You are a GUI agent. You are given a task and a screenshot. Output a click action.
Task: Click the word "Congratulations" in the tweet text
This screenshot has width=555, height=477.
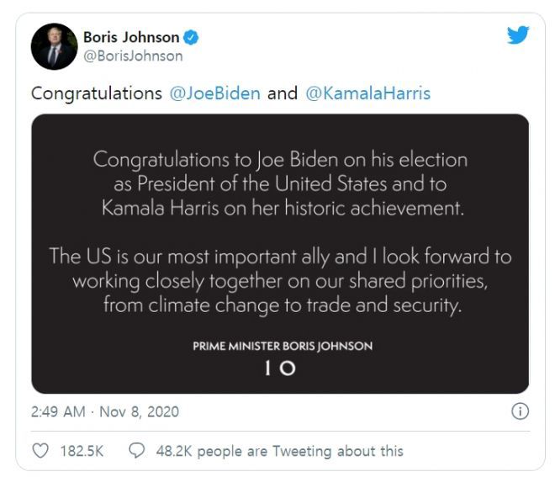[x=97, y=93]
